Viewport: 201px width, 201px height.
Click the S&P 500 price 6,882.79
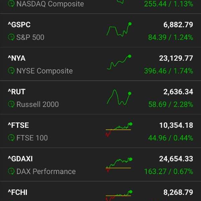(177, 25)
